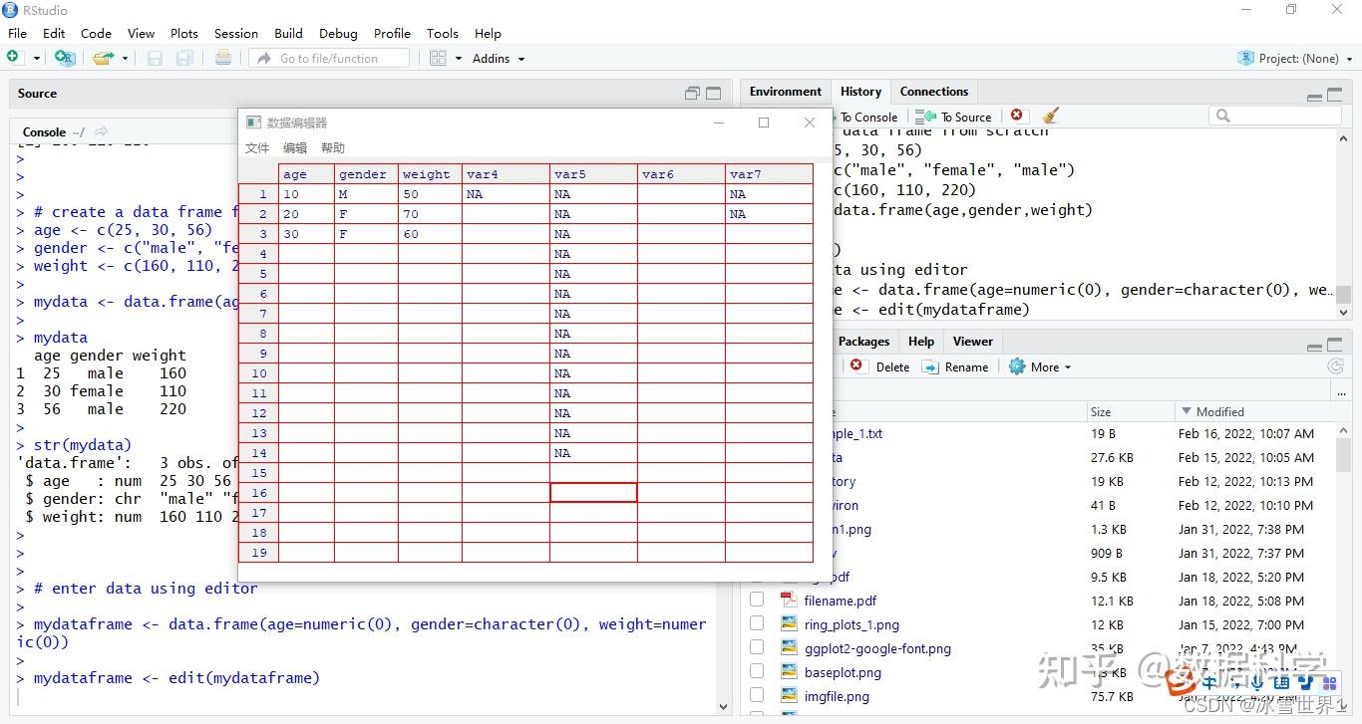1362x724 pixels.
Task: Click the workspace panes grid icon
Action: [438, 59]
